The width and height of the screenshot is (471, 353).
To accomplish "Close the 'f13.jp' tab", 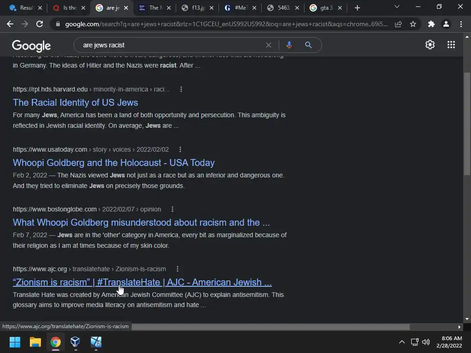I will [212, 8].
